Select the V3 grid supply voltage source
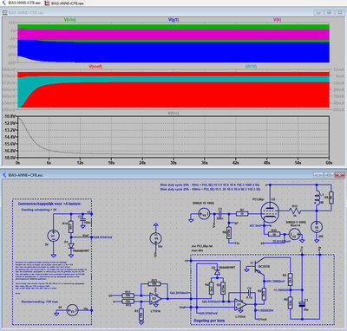 point(73,310)
